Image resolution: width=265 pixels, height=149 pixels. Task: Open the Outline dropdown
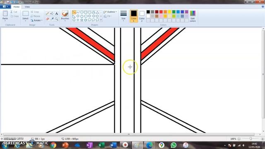pos(110,12)
